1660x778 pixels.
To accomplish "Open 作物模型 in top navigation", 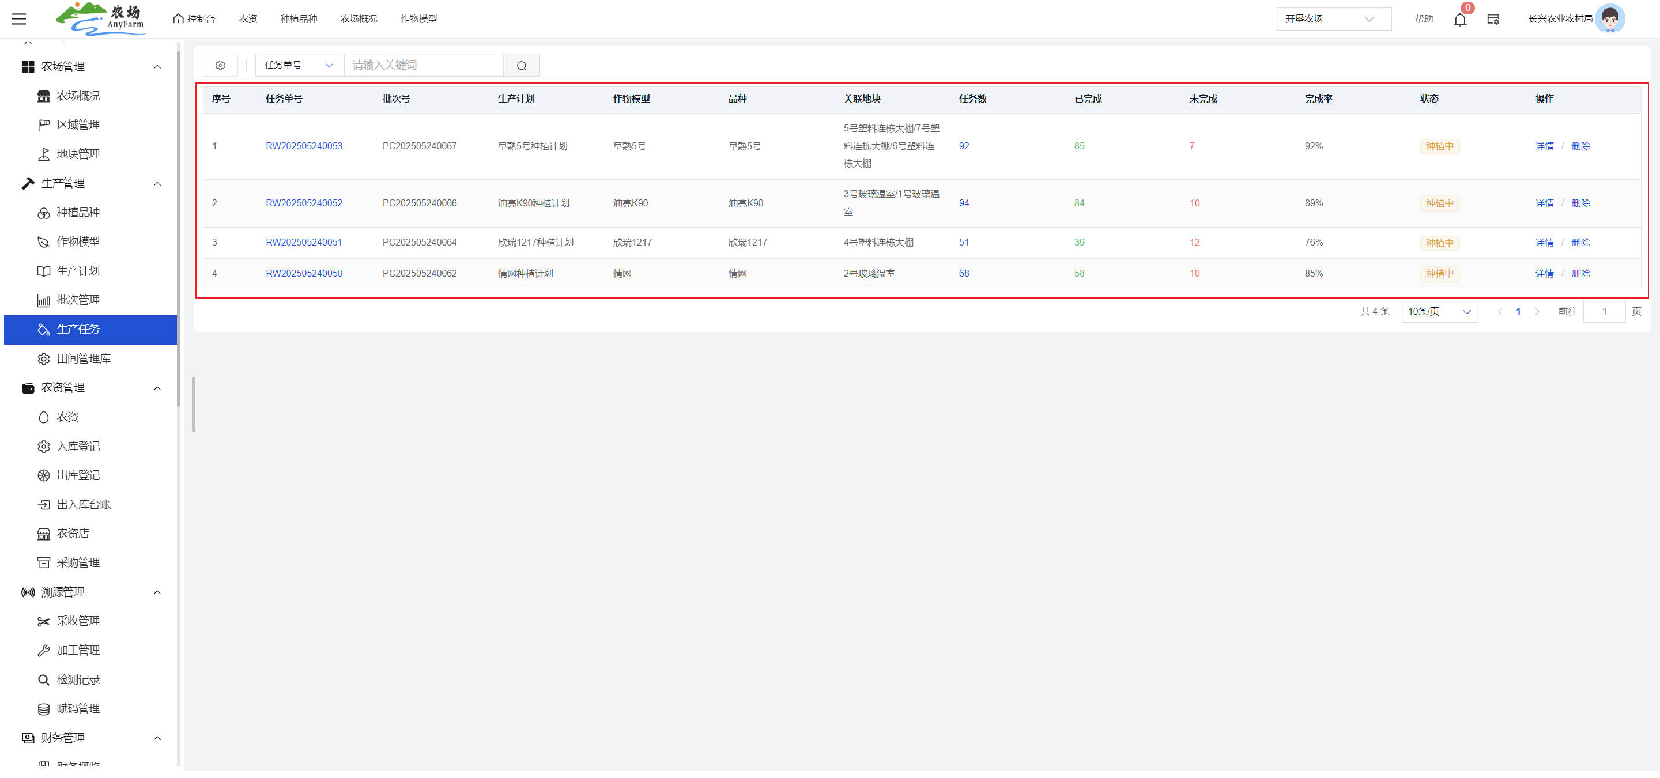I will tap(418, 20).
